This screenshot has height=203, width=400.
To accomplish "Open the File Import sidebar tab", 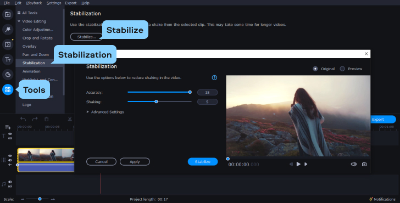I will coord(8,14).
